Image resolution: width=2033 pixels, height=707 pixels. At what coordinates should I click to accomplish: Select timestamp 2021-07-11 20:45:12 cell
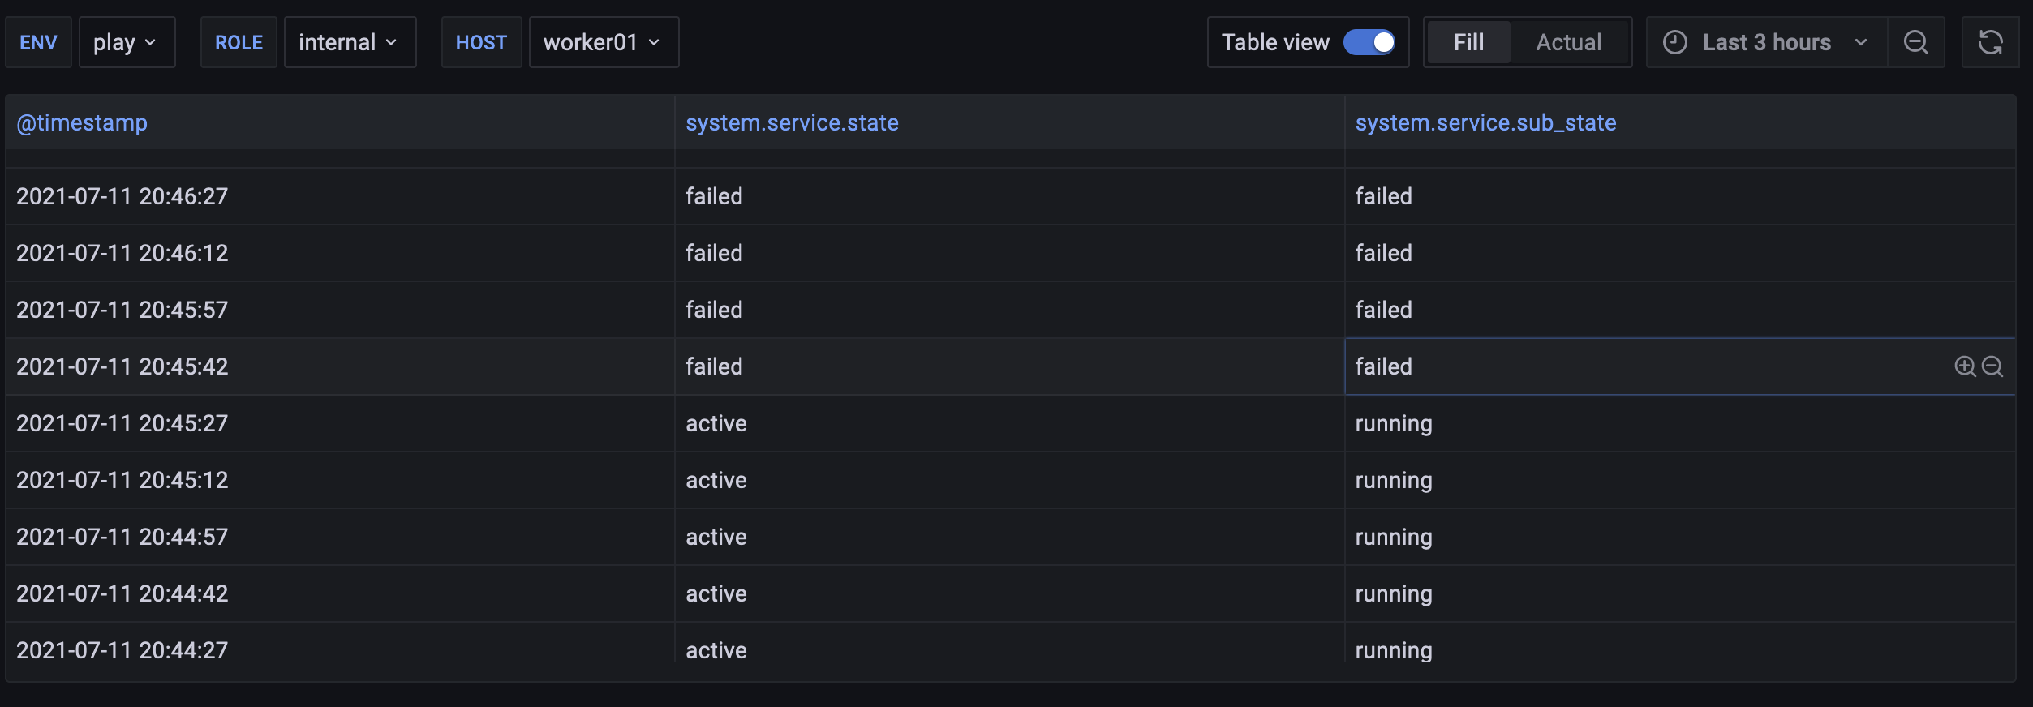click(x=340, y=480)
